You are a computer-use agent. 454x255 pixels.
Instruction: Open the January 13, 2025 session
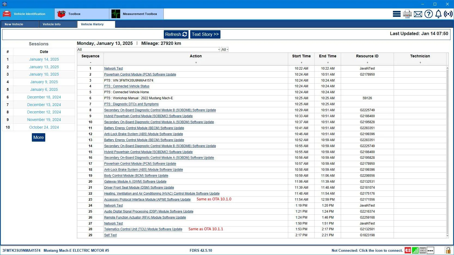tap(44, 67)
